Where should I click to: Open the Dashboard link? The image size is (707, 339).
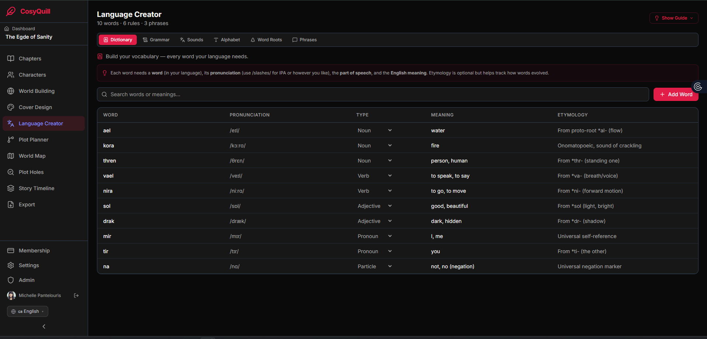click(x=20, y=29)
